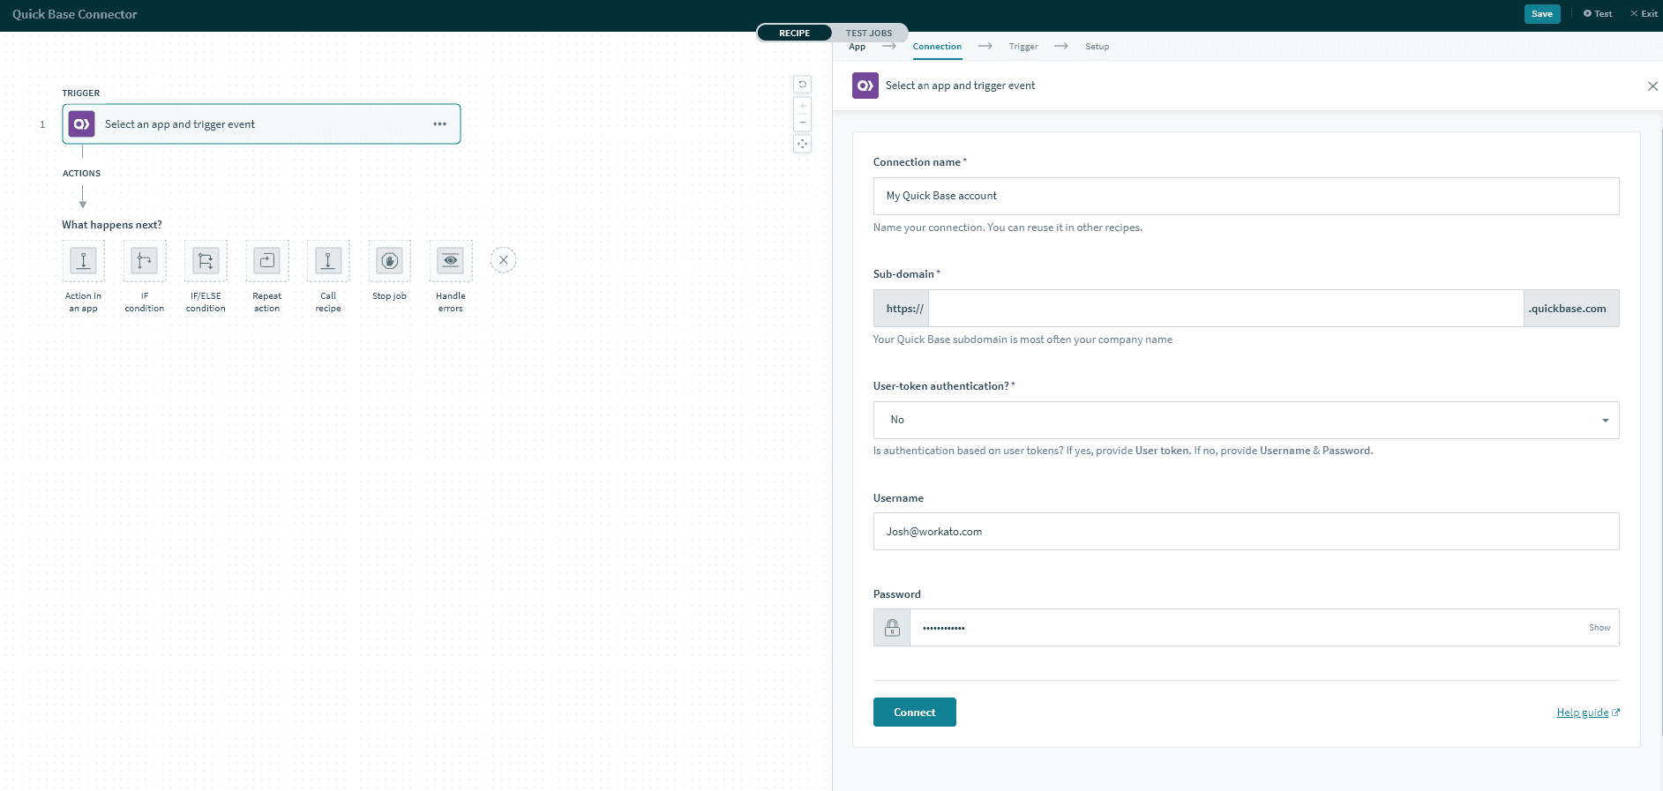Switch to the TEST JOBS view

pos(868,34)
